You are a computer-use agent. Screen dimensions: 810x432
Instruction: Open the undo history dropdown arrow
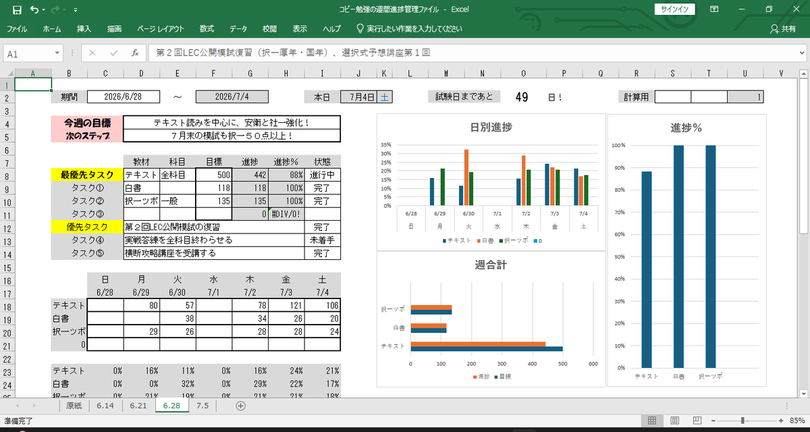point(45,10)
